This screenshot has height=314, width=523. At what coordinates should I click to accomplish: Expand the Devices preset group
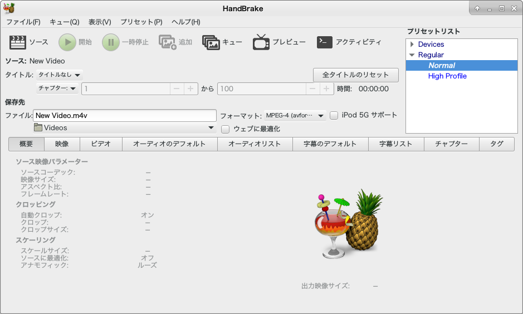click(412, 45)
